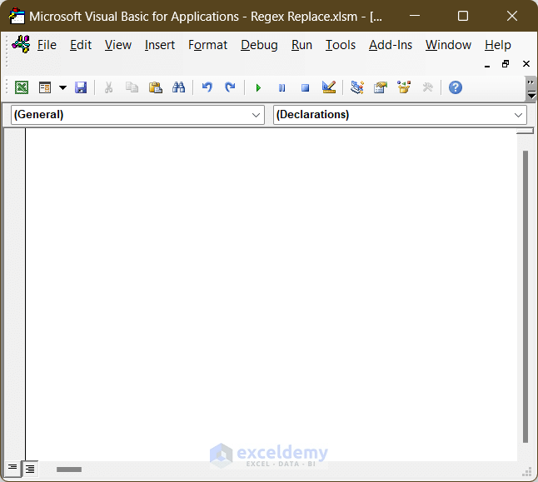
Task: Minimize the Visual Basic window
Action: (x=415, y=16)
